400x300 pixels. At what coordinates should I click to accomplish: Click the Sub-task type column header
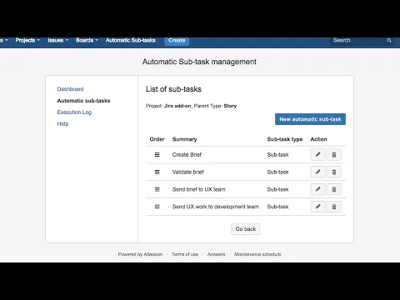click(285, 139)
